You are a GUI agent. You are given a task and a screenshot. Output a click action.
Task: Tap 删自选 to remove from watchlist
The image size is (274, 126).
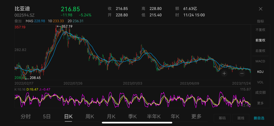pos(259,118)
